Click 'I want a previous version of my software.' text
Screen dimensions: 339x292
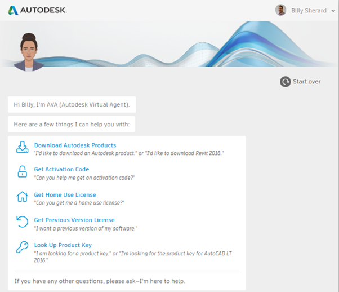click(86, 228)
